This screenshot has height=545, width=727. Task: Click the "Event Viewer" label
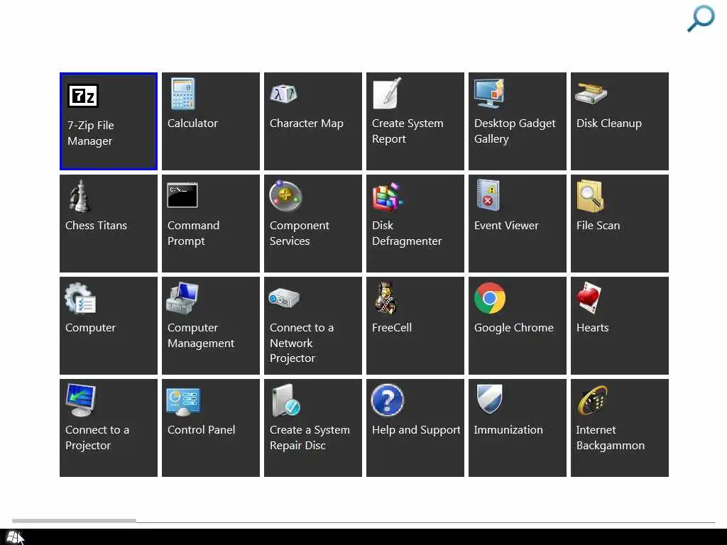pyautogui.click(x=506, y=226)
